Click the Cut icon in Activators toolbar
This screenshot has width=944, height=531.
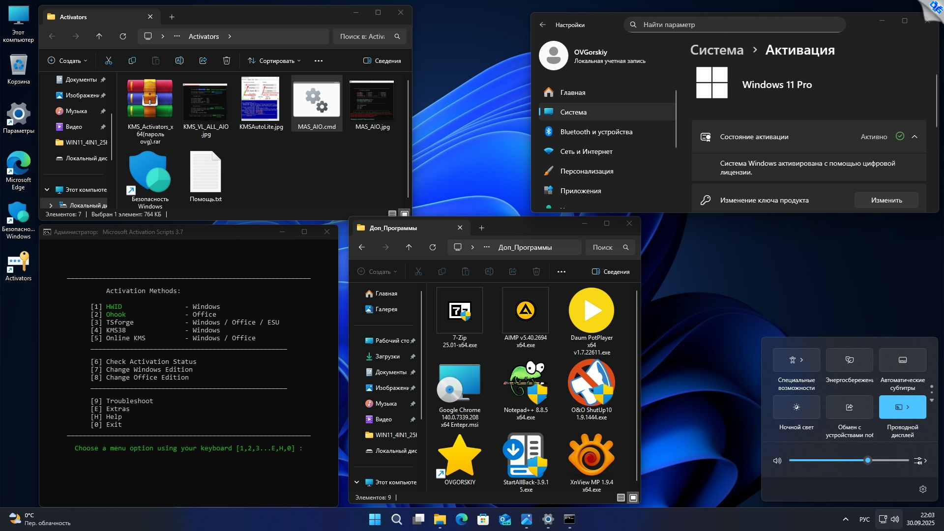(x=109, y=60)
